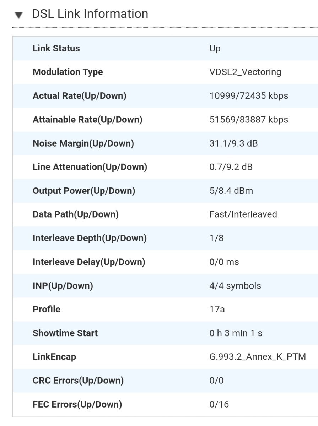Click the Interleave Depth value 1/8
This screenshot has height=426, width=318.
216,238
